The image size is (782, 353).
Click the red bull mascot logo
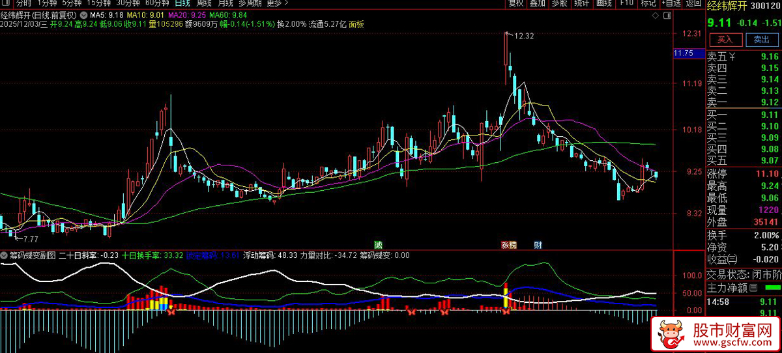click(x=669, y=335)
